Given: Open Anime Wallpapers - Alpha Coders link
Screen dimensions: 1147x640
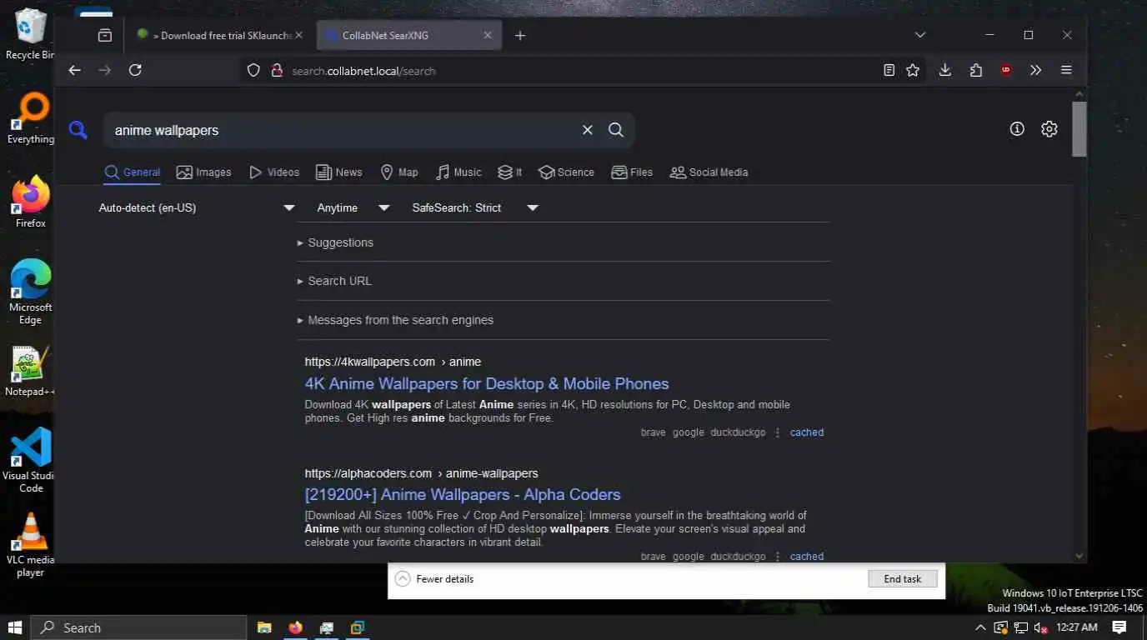Looking at the screenshot, I should tap(463, 495).
